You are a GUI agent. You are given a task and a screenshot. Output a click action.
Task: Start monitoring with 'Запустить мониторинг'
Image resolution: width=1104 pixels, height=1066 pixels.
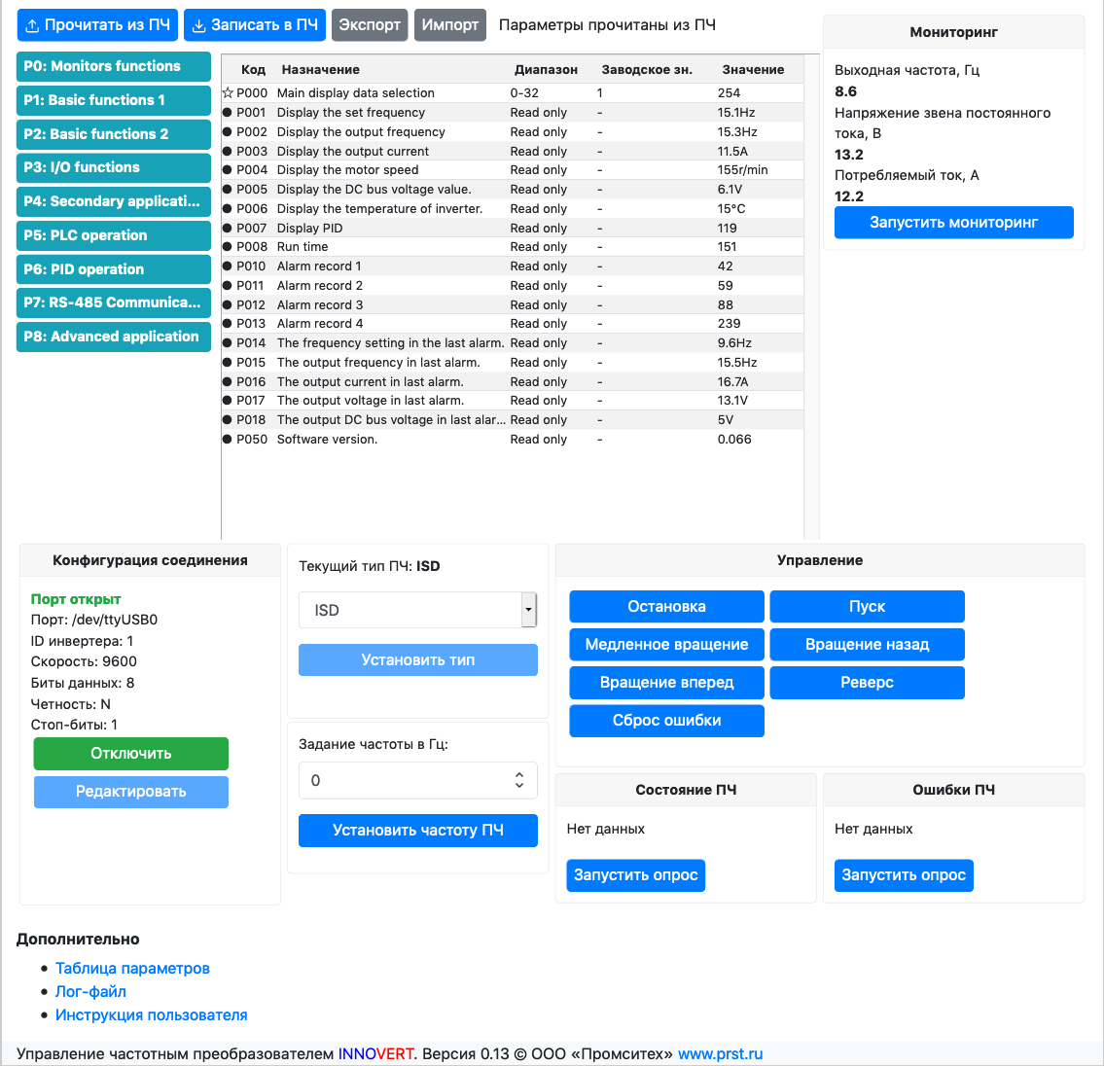point(953,223)
